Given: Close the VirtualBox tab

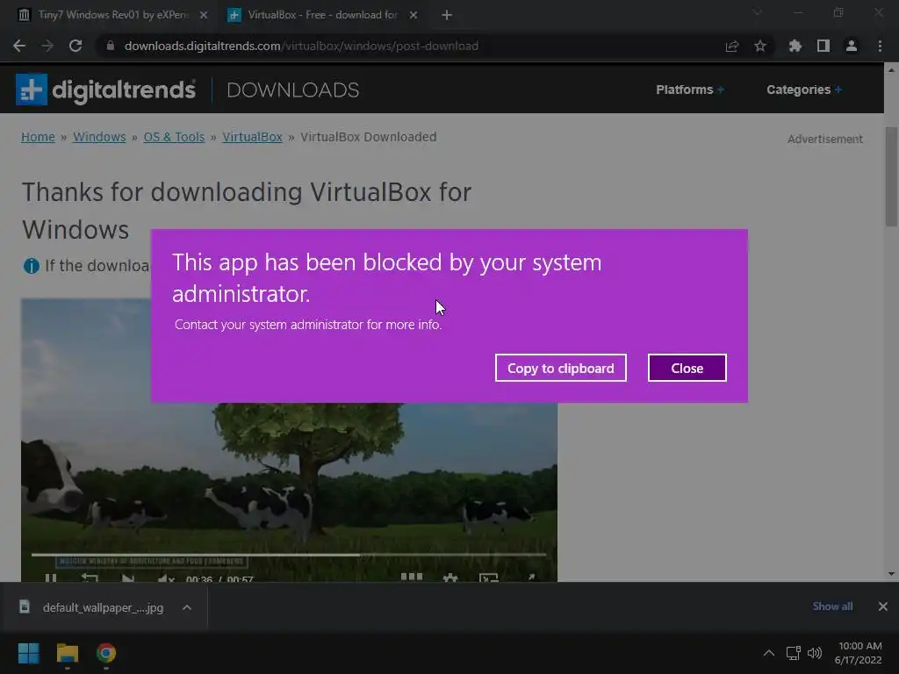Looking at the screenshot, I should [414, 16].
